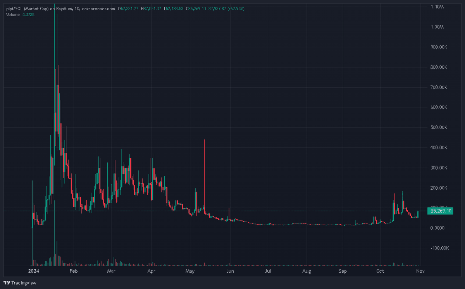Image resolution: width=465 pixels, height=289 pixels.
Task: Open the TradingView logo link
Action: (20, 283)
